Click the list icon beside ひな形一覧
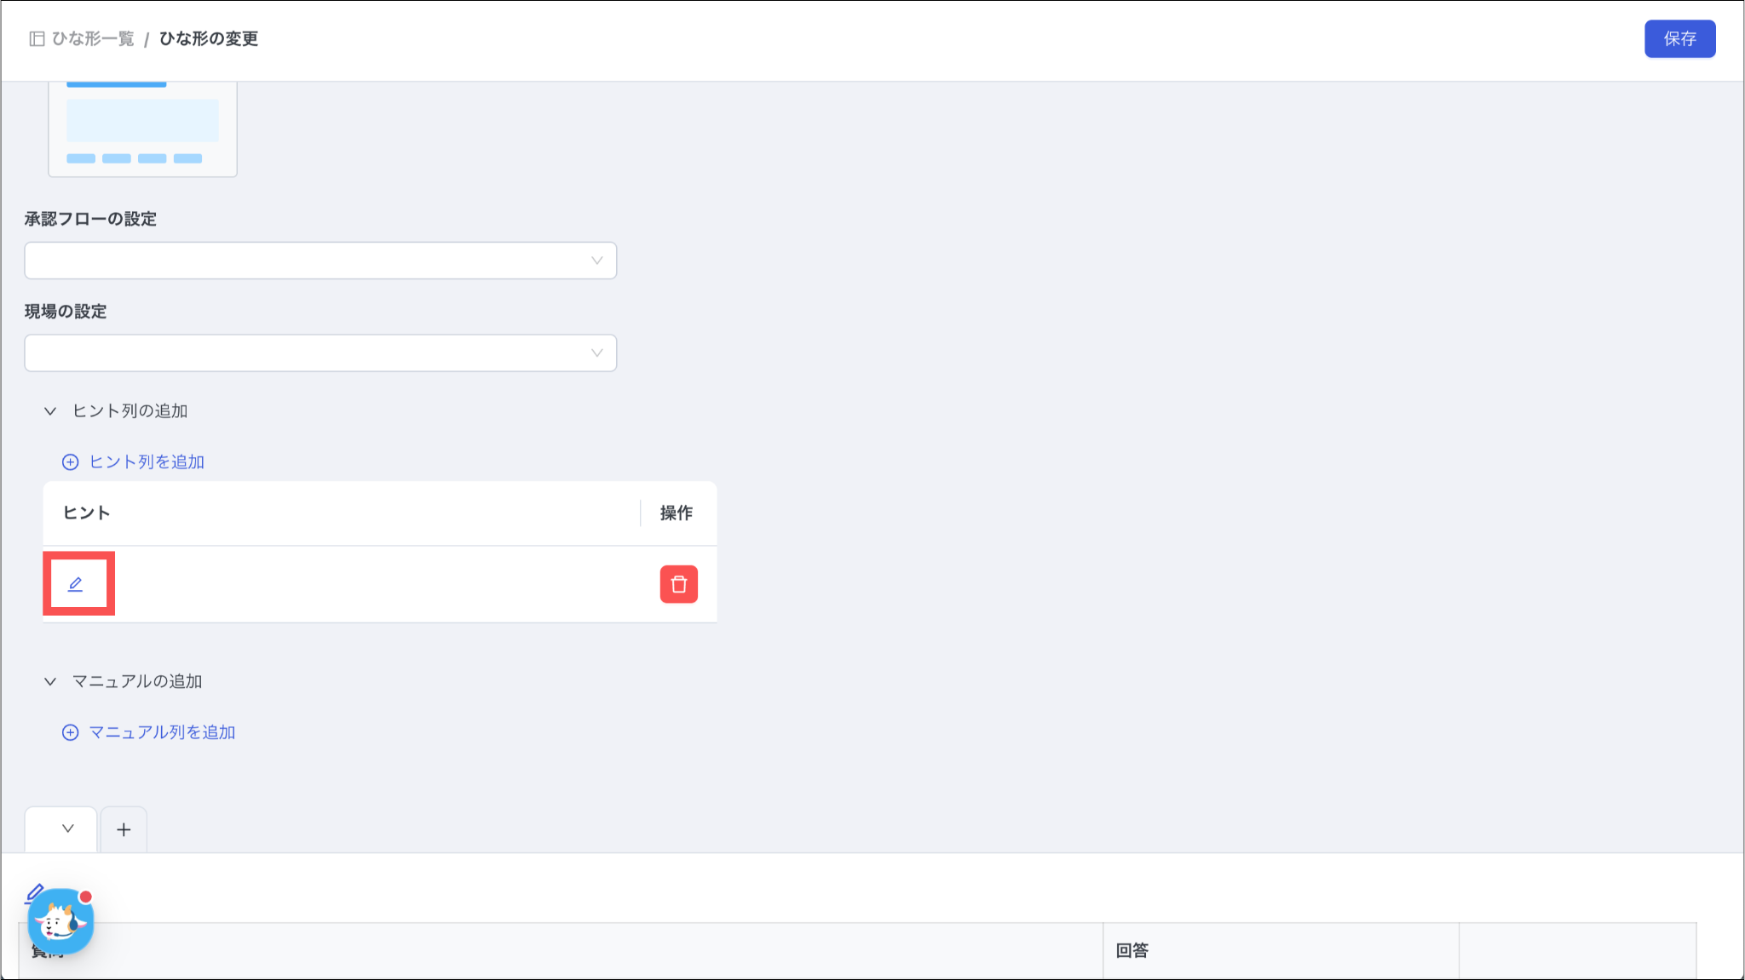 (37, 39)
